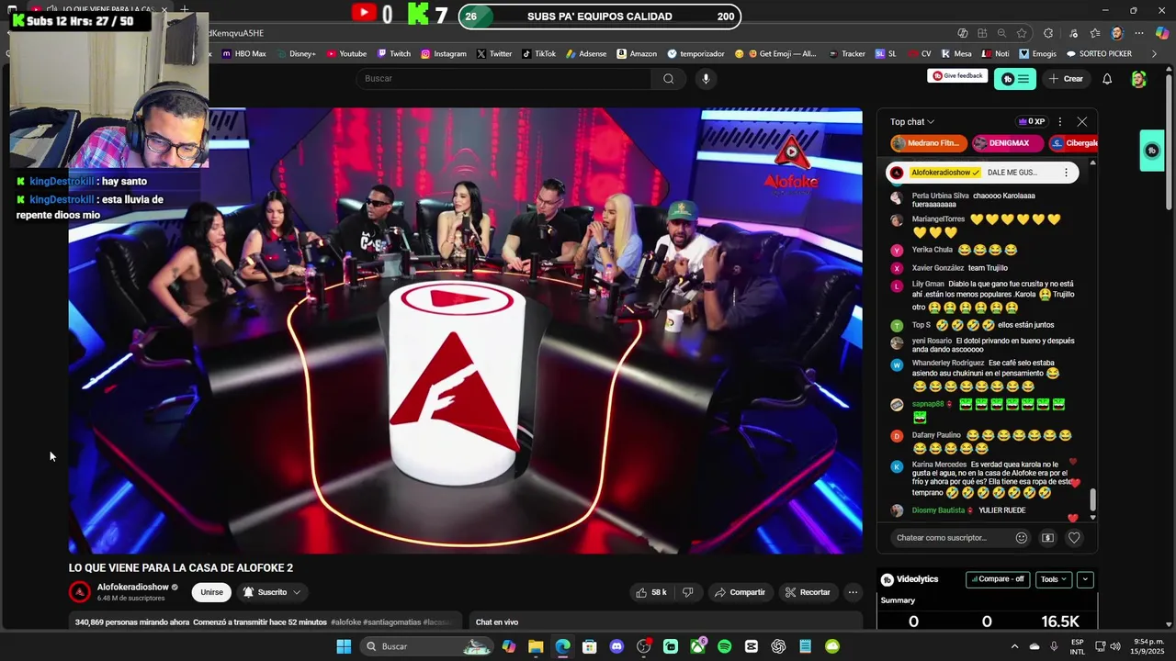The height and width of the screenshot is (661, 1176).
Task: Click the Unirse join button
Action: coord(212,592)
